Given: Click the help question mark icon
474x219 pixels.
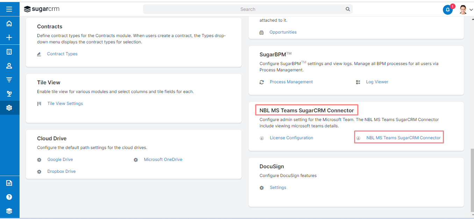Looking at the screenshot, I should coord(9,197).
